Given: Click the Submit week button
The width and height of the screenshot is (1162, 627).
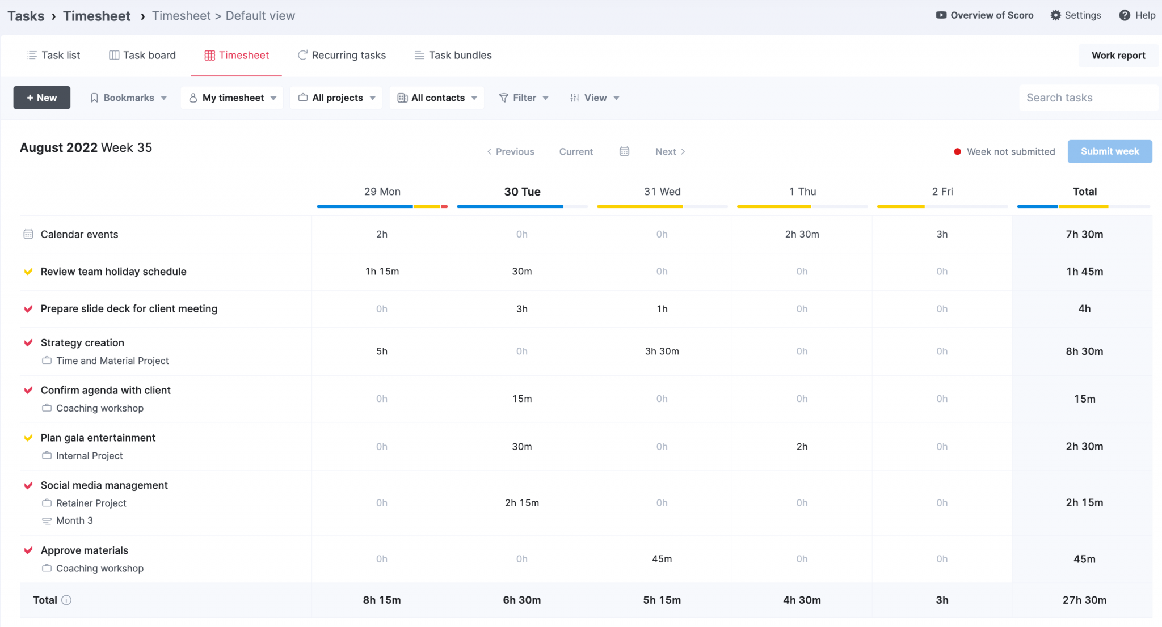Looking at the screenshot, I should [x=1109, y=151].
